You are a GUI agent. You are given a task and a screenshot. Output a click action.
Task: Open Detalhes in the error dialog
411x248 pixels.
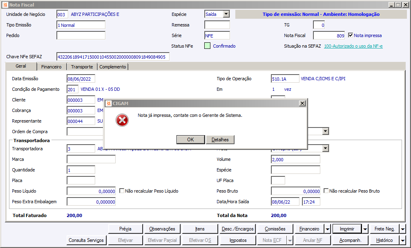point(220,140)
